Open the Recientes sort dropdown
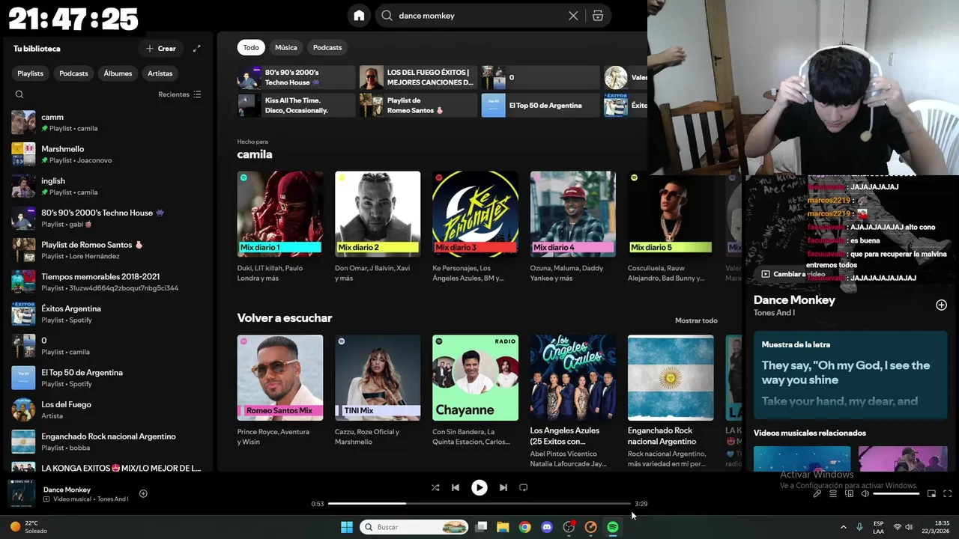The width and height of the screenshot is (959, 539). (x=180, y=94)
